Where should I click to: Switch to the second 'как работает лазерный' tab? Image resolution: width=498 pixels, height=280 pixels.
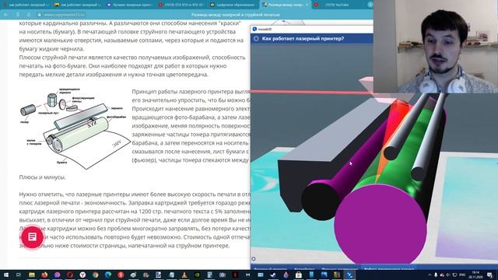[x=77, y=5]
